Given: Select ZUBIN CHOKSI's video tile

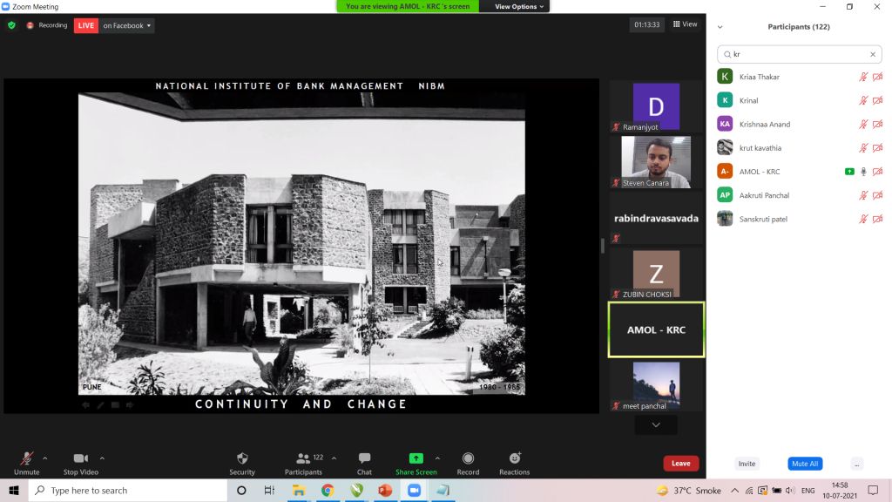Looking at the screenshot, I should (656, 275).
